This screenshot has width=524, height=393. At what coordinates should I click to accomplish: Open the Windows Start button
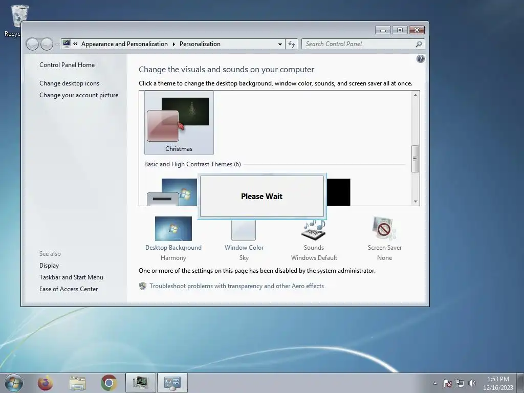click(14, 383)
